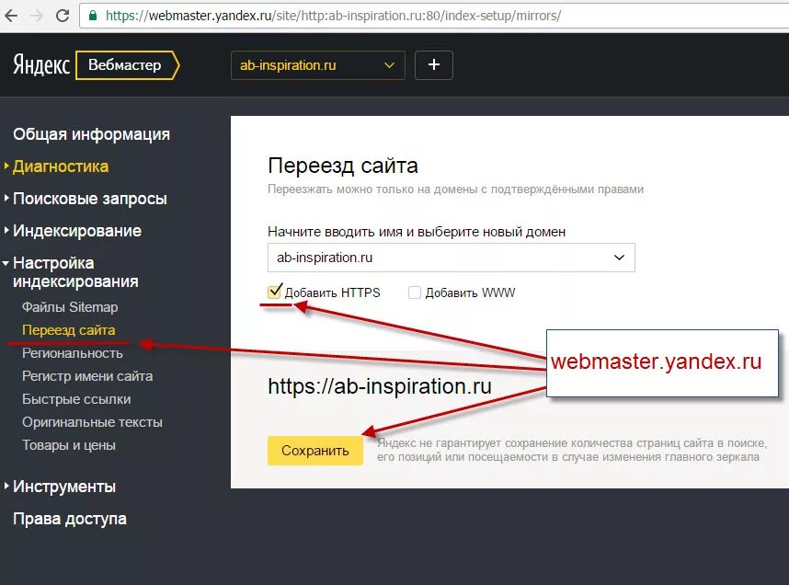Open the Яндекс logo link
789x585 pixels.
(41, 65)
